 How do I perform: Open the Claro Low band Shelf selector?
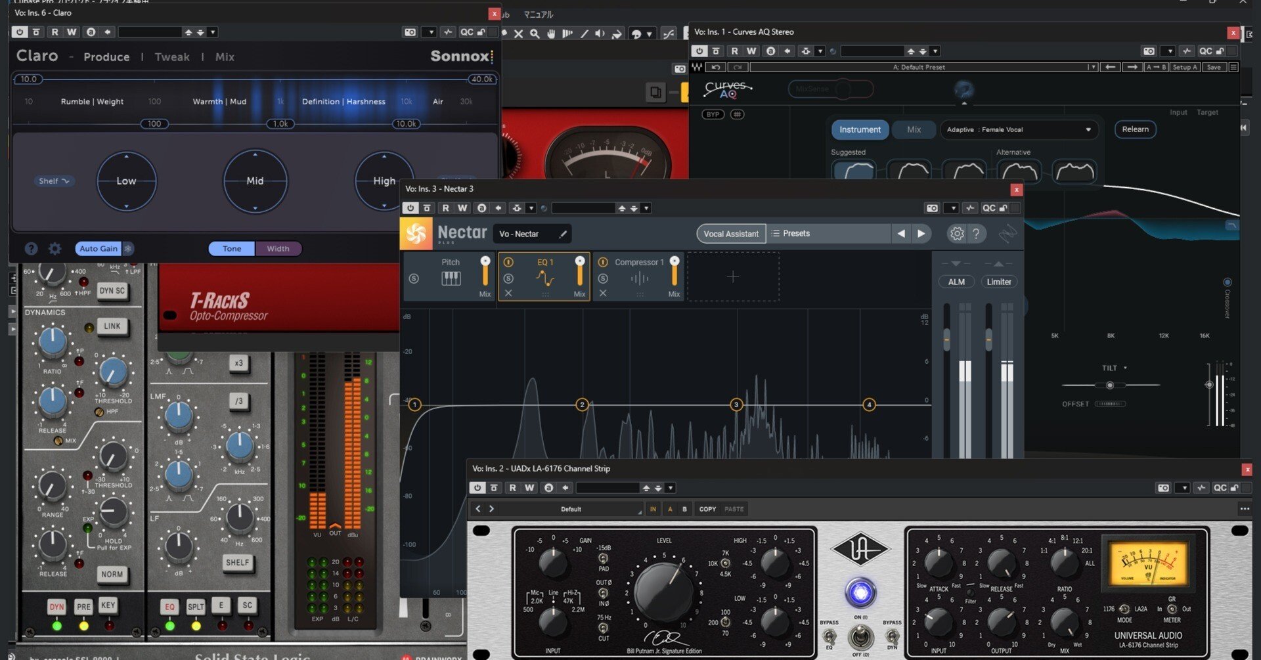click(x=54, y=181)
